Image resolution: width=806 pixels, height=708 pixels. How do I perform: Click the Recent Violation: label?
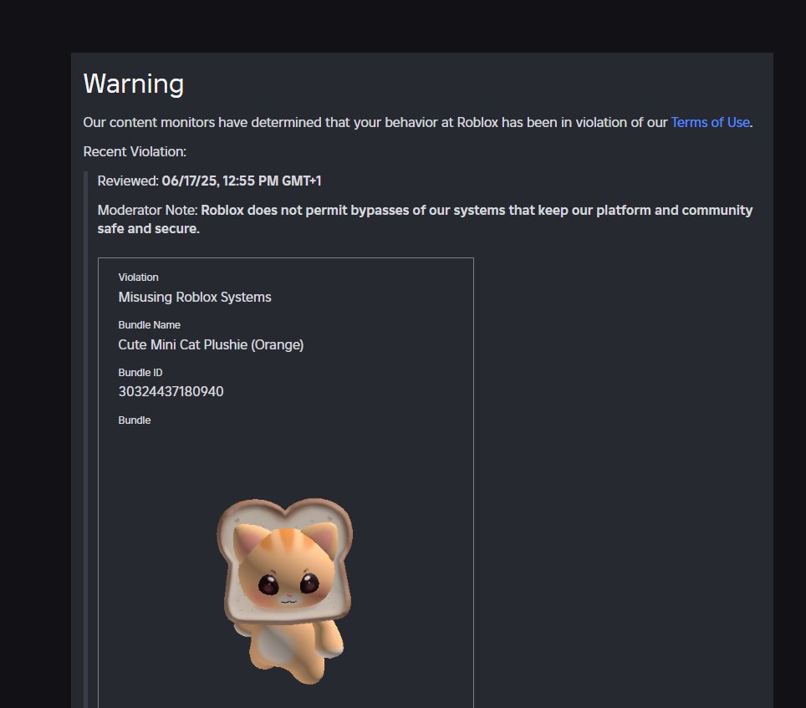click(135, 151)
